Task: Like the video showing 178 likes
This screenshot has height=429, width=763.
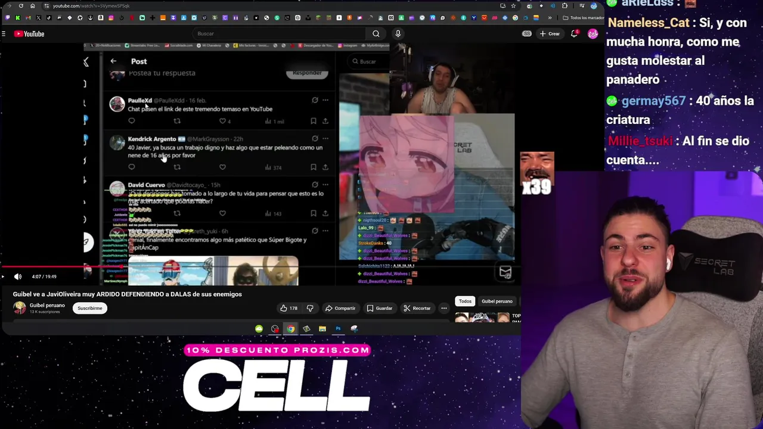Action: pyautogui.click(x=289, y=308)
